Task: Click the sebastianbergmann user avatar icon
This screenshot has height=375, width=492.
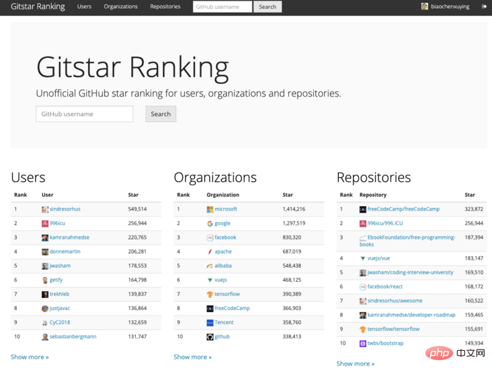Action: tap(45, 337)
